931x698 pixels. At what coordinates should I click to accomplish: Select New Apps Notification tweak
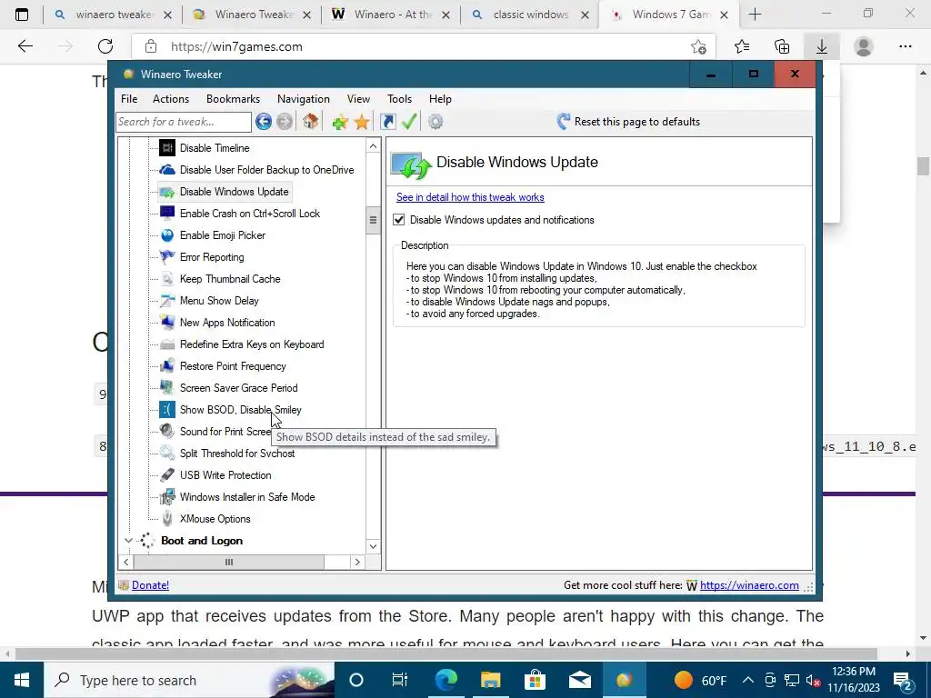pos(227,323)
